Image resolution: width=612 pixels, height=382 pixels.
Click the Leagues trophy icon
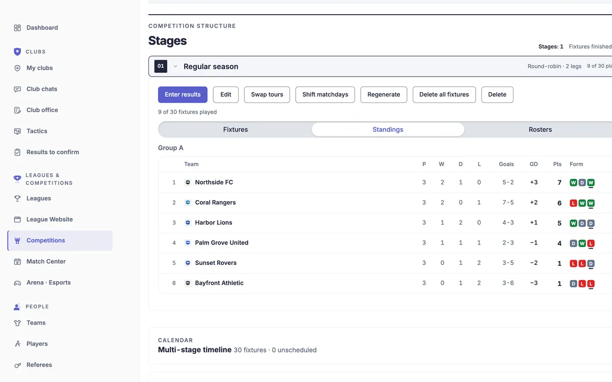[x=17, y=199]
